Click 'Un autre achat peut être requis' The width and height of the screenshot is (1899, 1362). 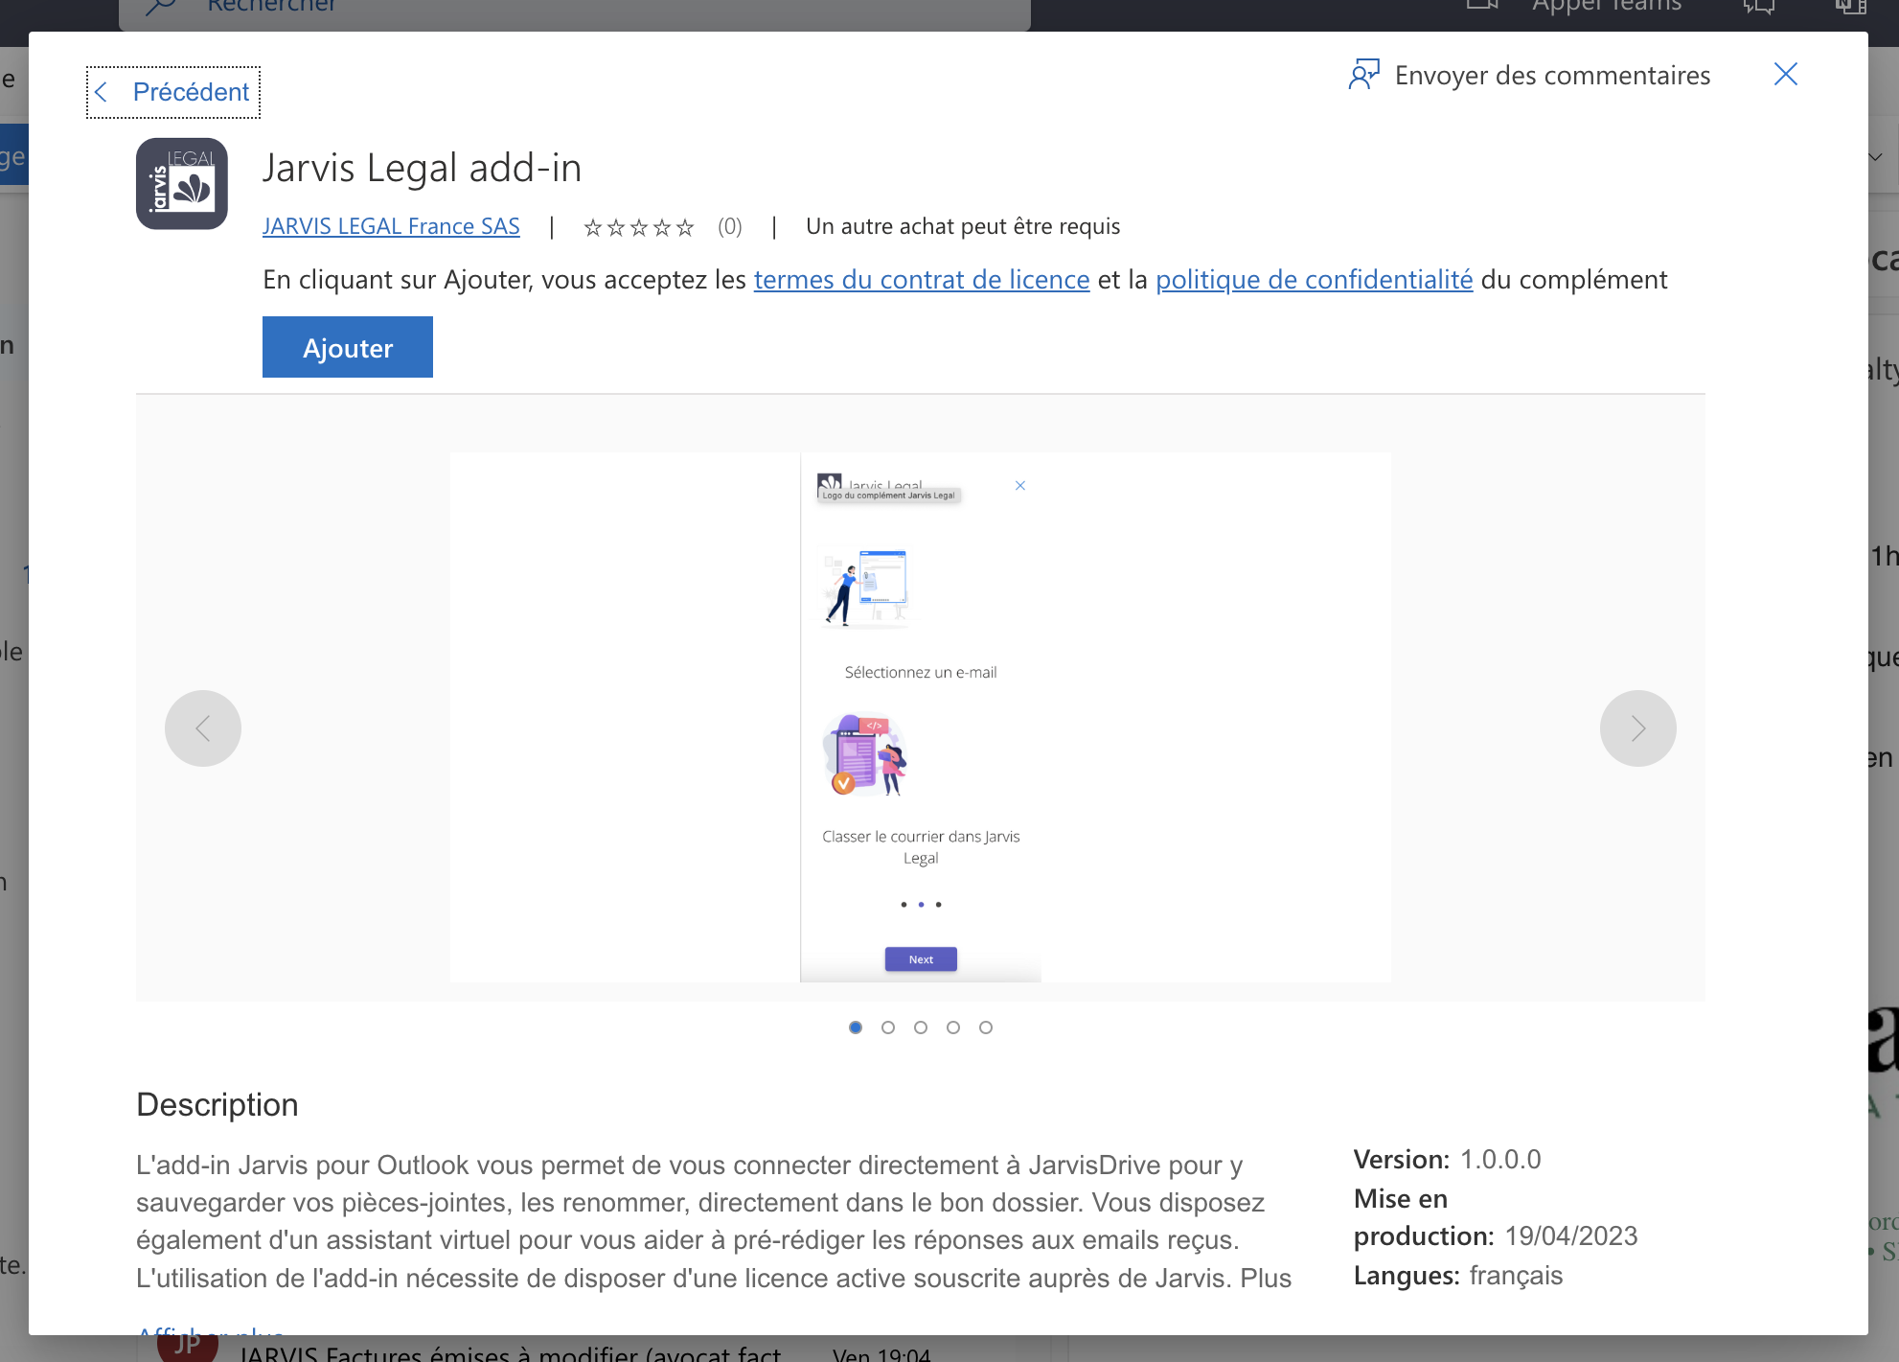pos(963,226)
